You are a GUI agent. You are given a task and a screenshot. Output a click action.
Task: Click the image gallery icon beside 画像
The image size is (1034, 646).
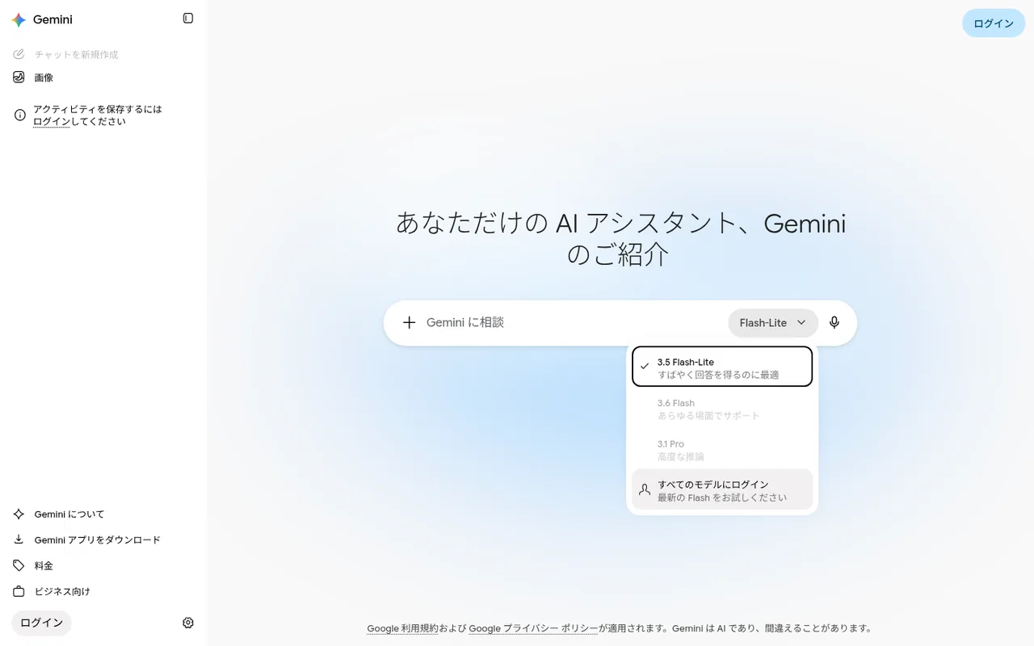click(x=19, y=78)
